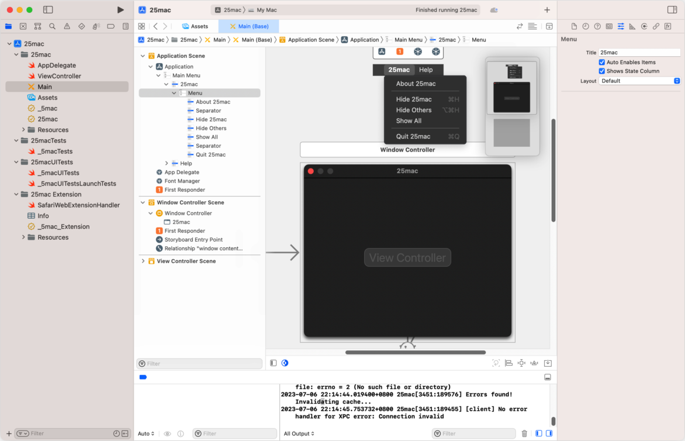Click About 25mac menu item on canvas
This screenshot has width=685, height=441.
[x=416, y=84]
